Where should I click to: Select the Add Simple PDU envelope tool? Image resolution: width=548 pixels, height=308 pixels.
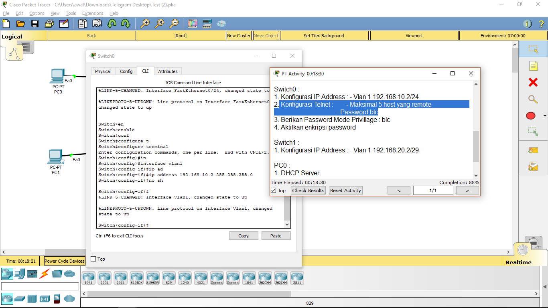point(533,150)
